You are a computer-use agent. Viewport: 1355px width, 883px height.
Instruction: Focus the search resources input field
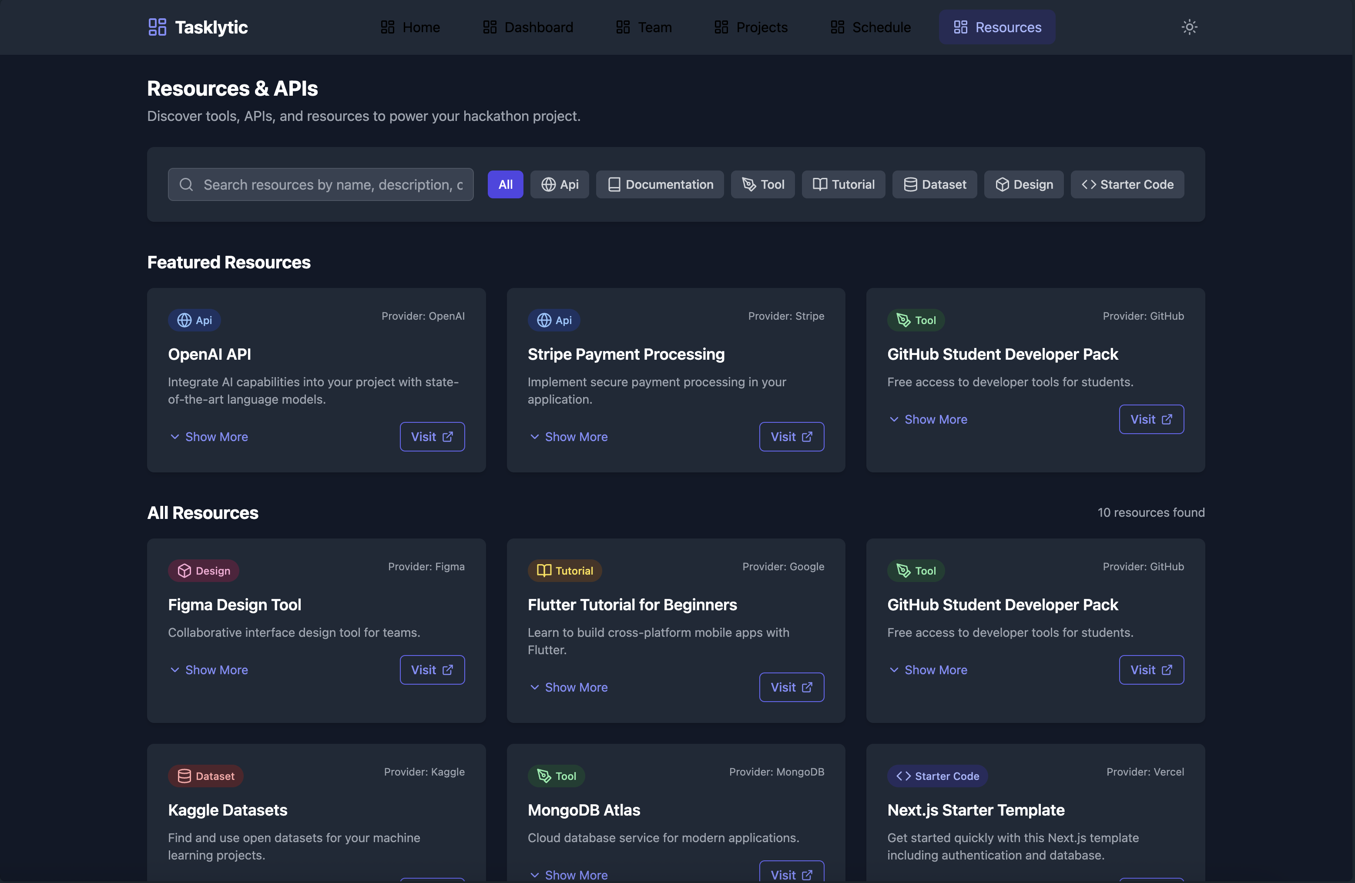pyautogui.click(x=332, y=184)
